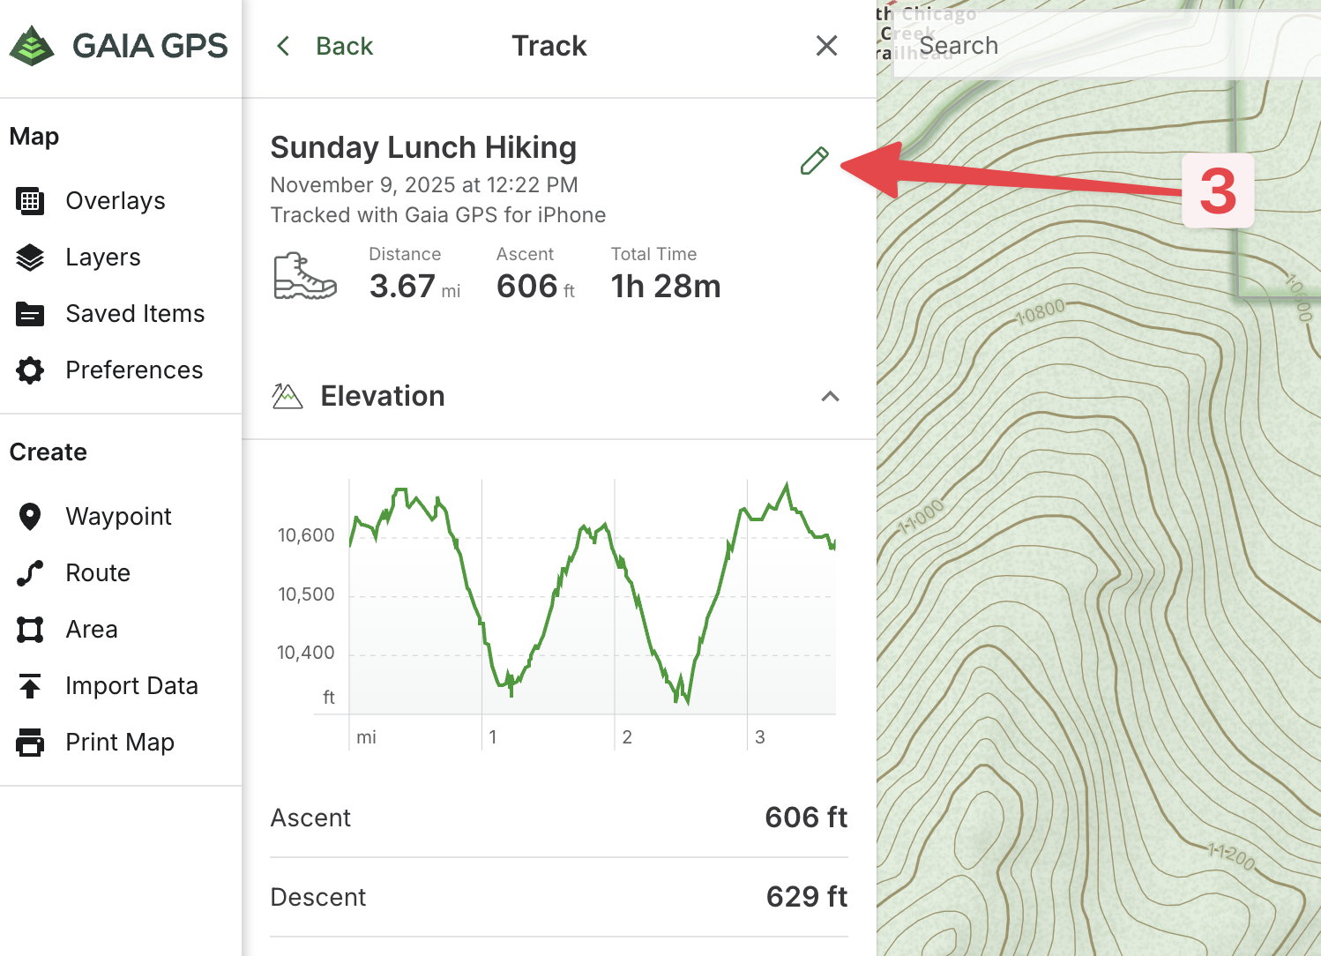
Task: Click the Print Map printer icon
Action: pyautogui.click(x=30, y=743)
